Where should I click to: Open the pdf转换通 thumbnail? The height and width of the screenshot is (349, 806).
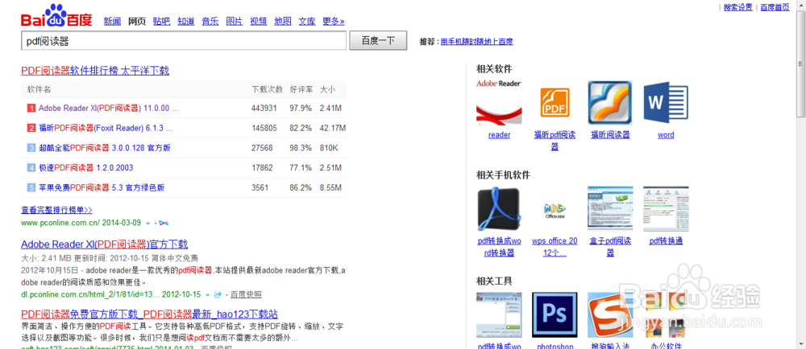click(666, 209)
